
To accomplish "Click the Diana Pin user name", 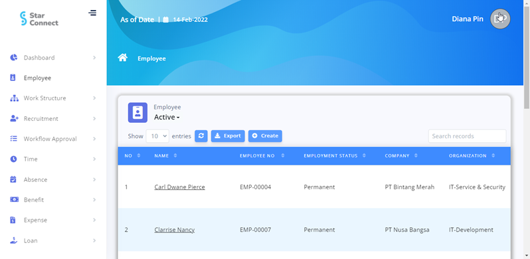I will tap(468, 19).
